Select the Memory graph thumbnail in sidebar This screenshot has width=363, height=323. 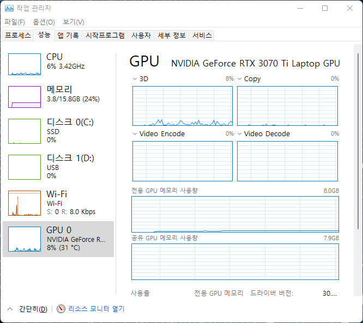coord(25,96)
